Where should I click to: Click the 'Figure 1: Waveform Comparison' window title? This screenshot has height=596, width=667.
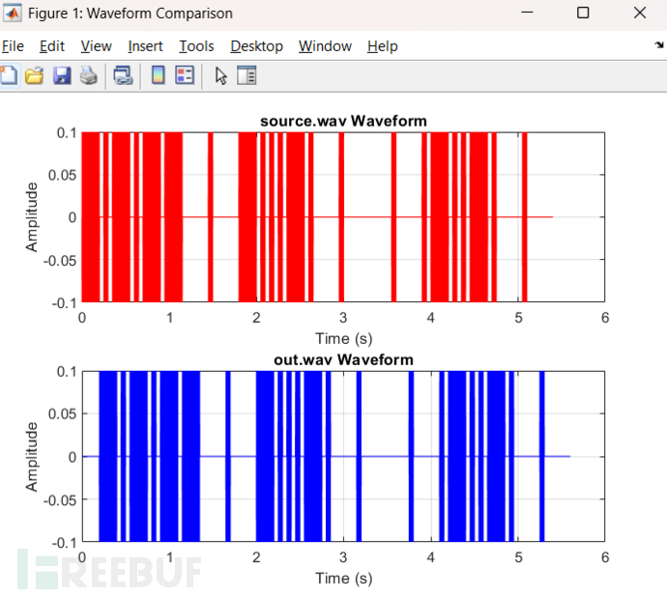[x=130, y=14]
